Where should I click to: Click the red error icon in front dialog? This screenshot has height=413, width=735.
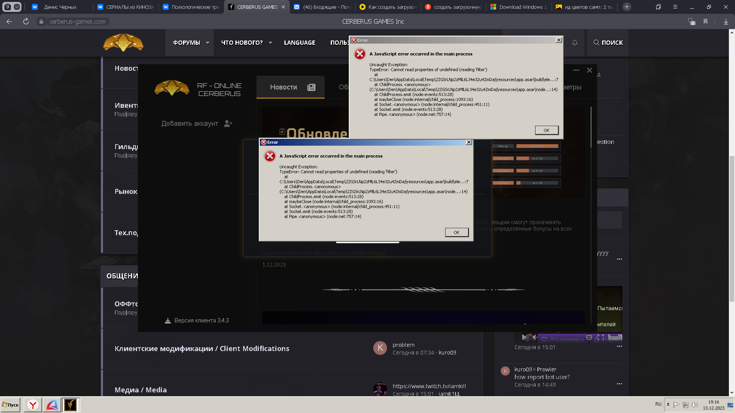click(270, 156)
